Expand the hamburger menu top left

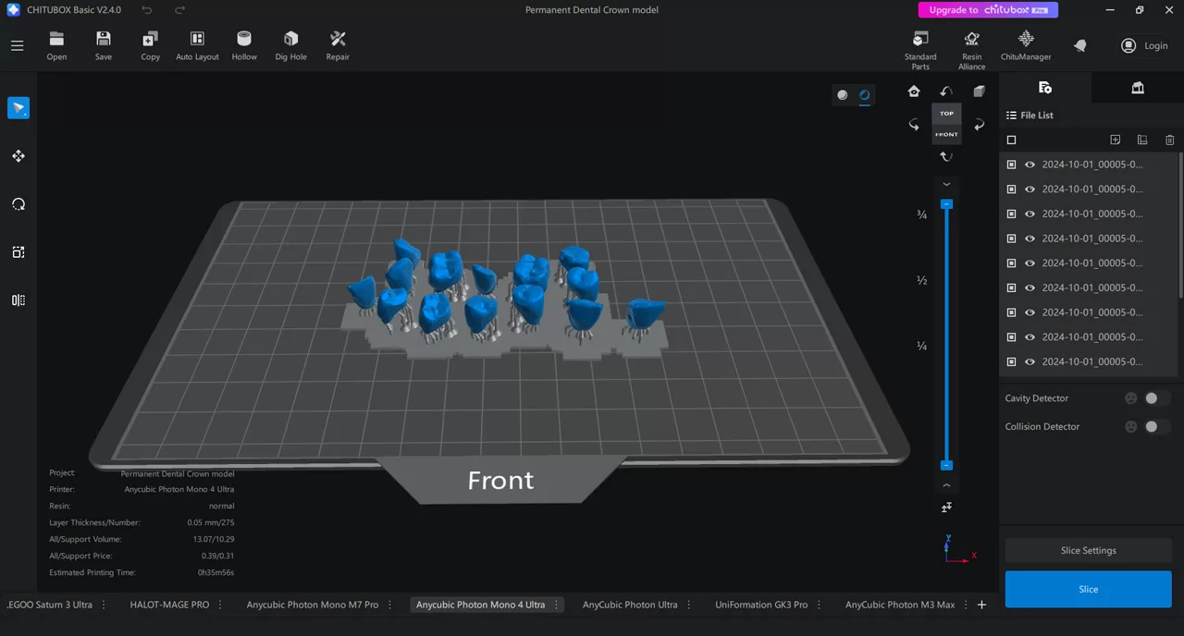(17, 45)
